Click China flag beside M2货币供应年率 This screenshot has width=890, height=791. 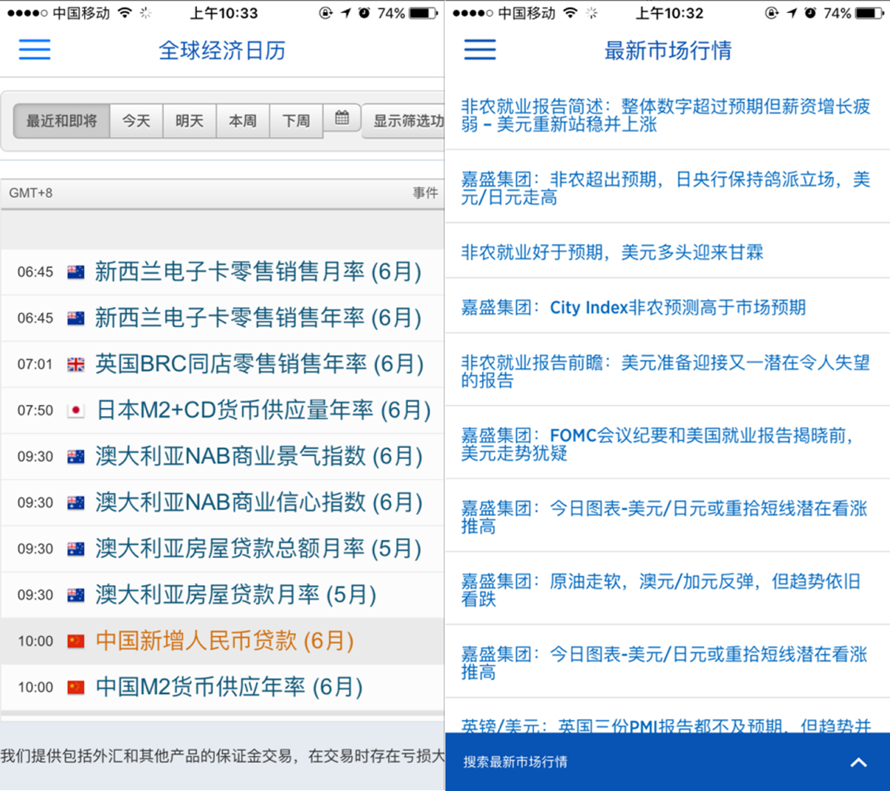click(x=76, y=687)
